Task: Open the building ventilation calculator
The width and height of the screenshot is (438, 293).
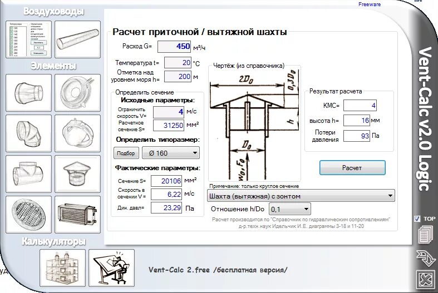Action: coord(62,268)
